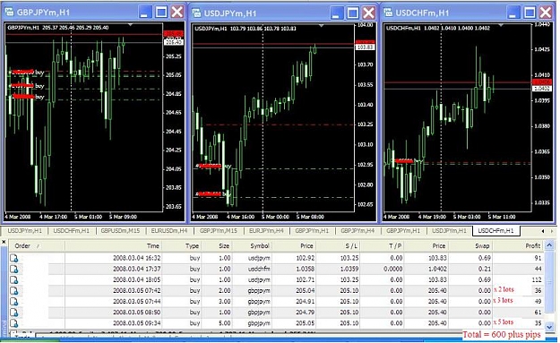Click the active USDCHFm,H1 tab at far right
This screenshot has height=343, width=560.
[x=495, y=231]
